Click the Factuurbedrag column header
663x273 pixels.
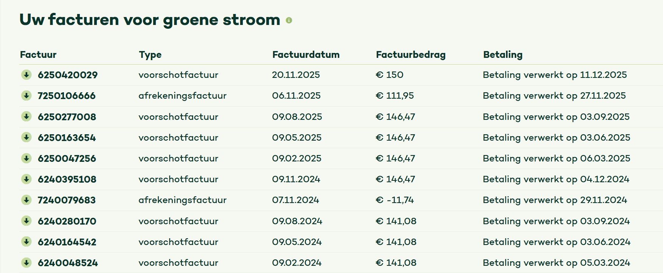(411, 55)
